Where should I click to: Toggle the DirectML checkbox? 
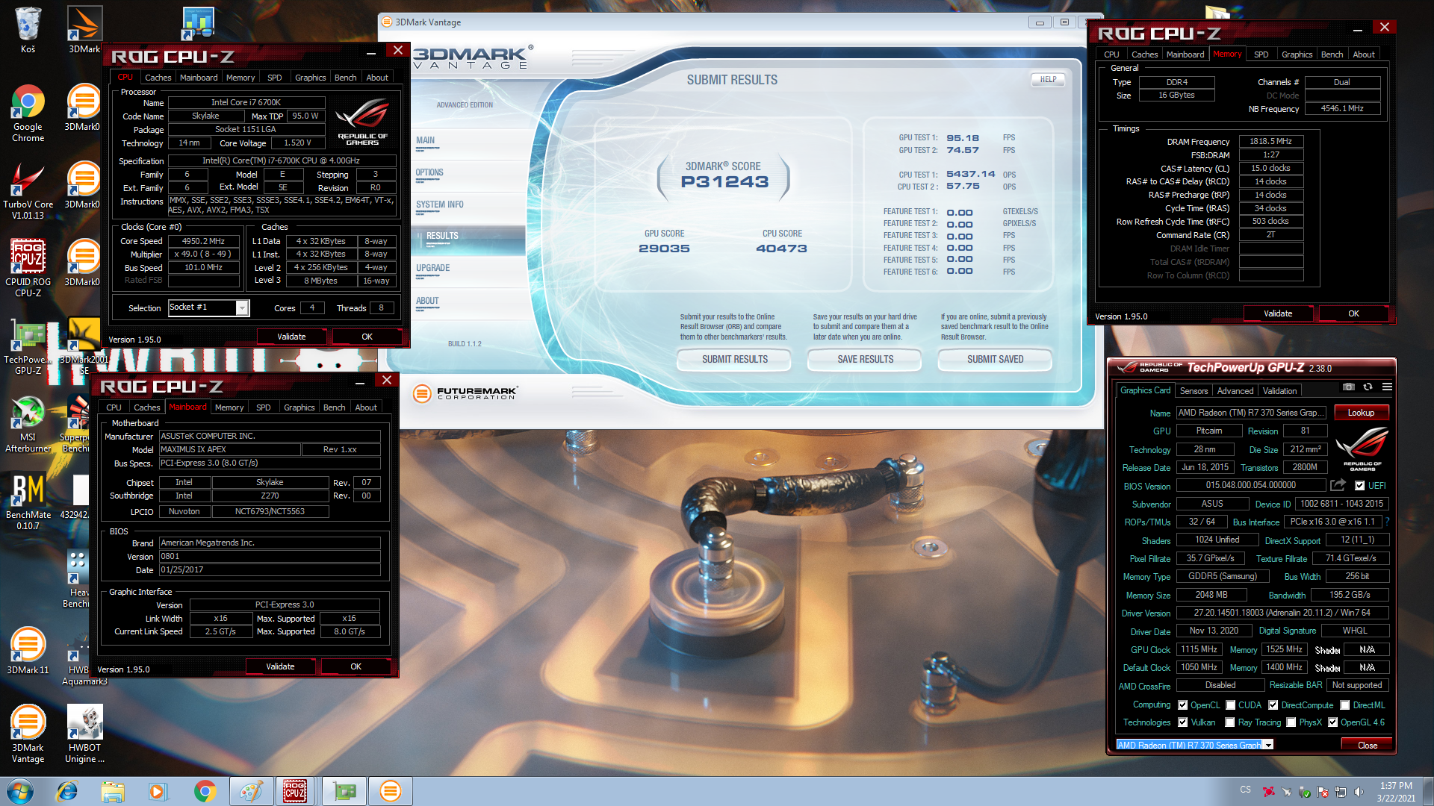[x=1344, y=705]
